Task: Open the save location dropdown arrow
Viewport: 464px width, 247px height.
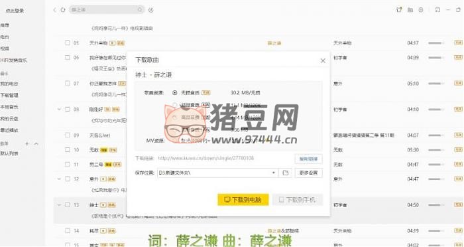Action: [273, 173]
